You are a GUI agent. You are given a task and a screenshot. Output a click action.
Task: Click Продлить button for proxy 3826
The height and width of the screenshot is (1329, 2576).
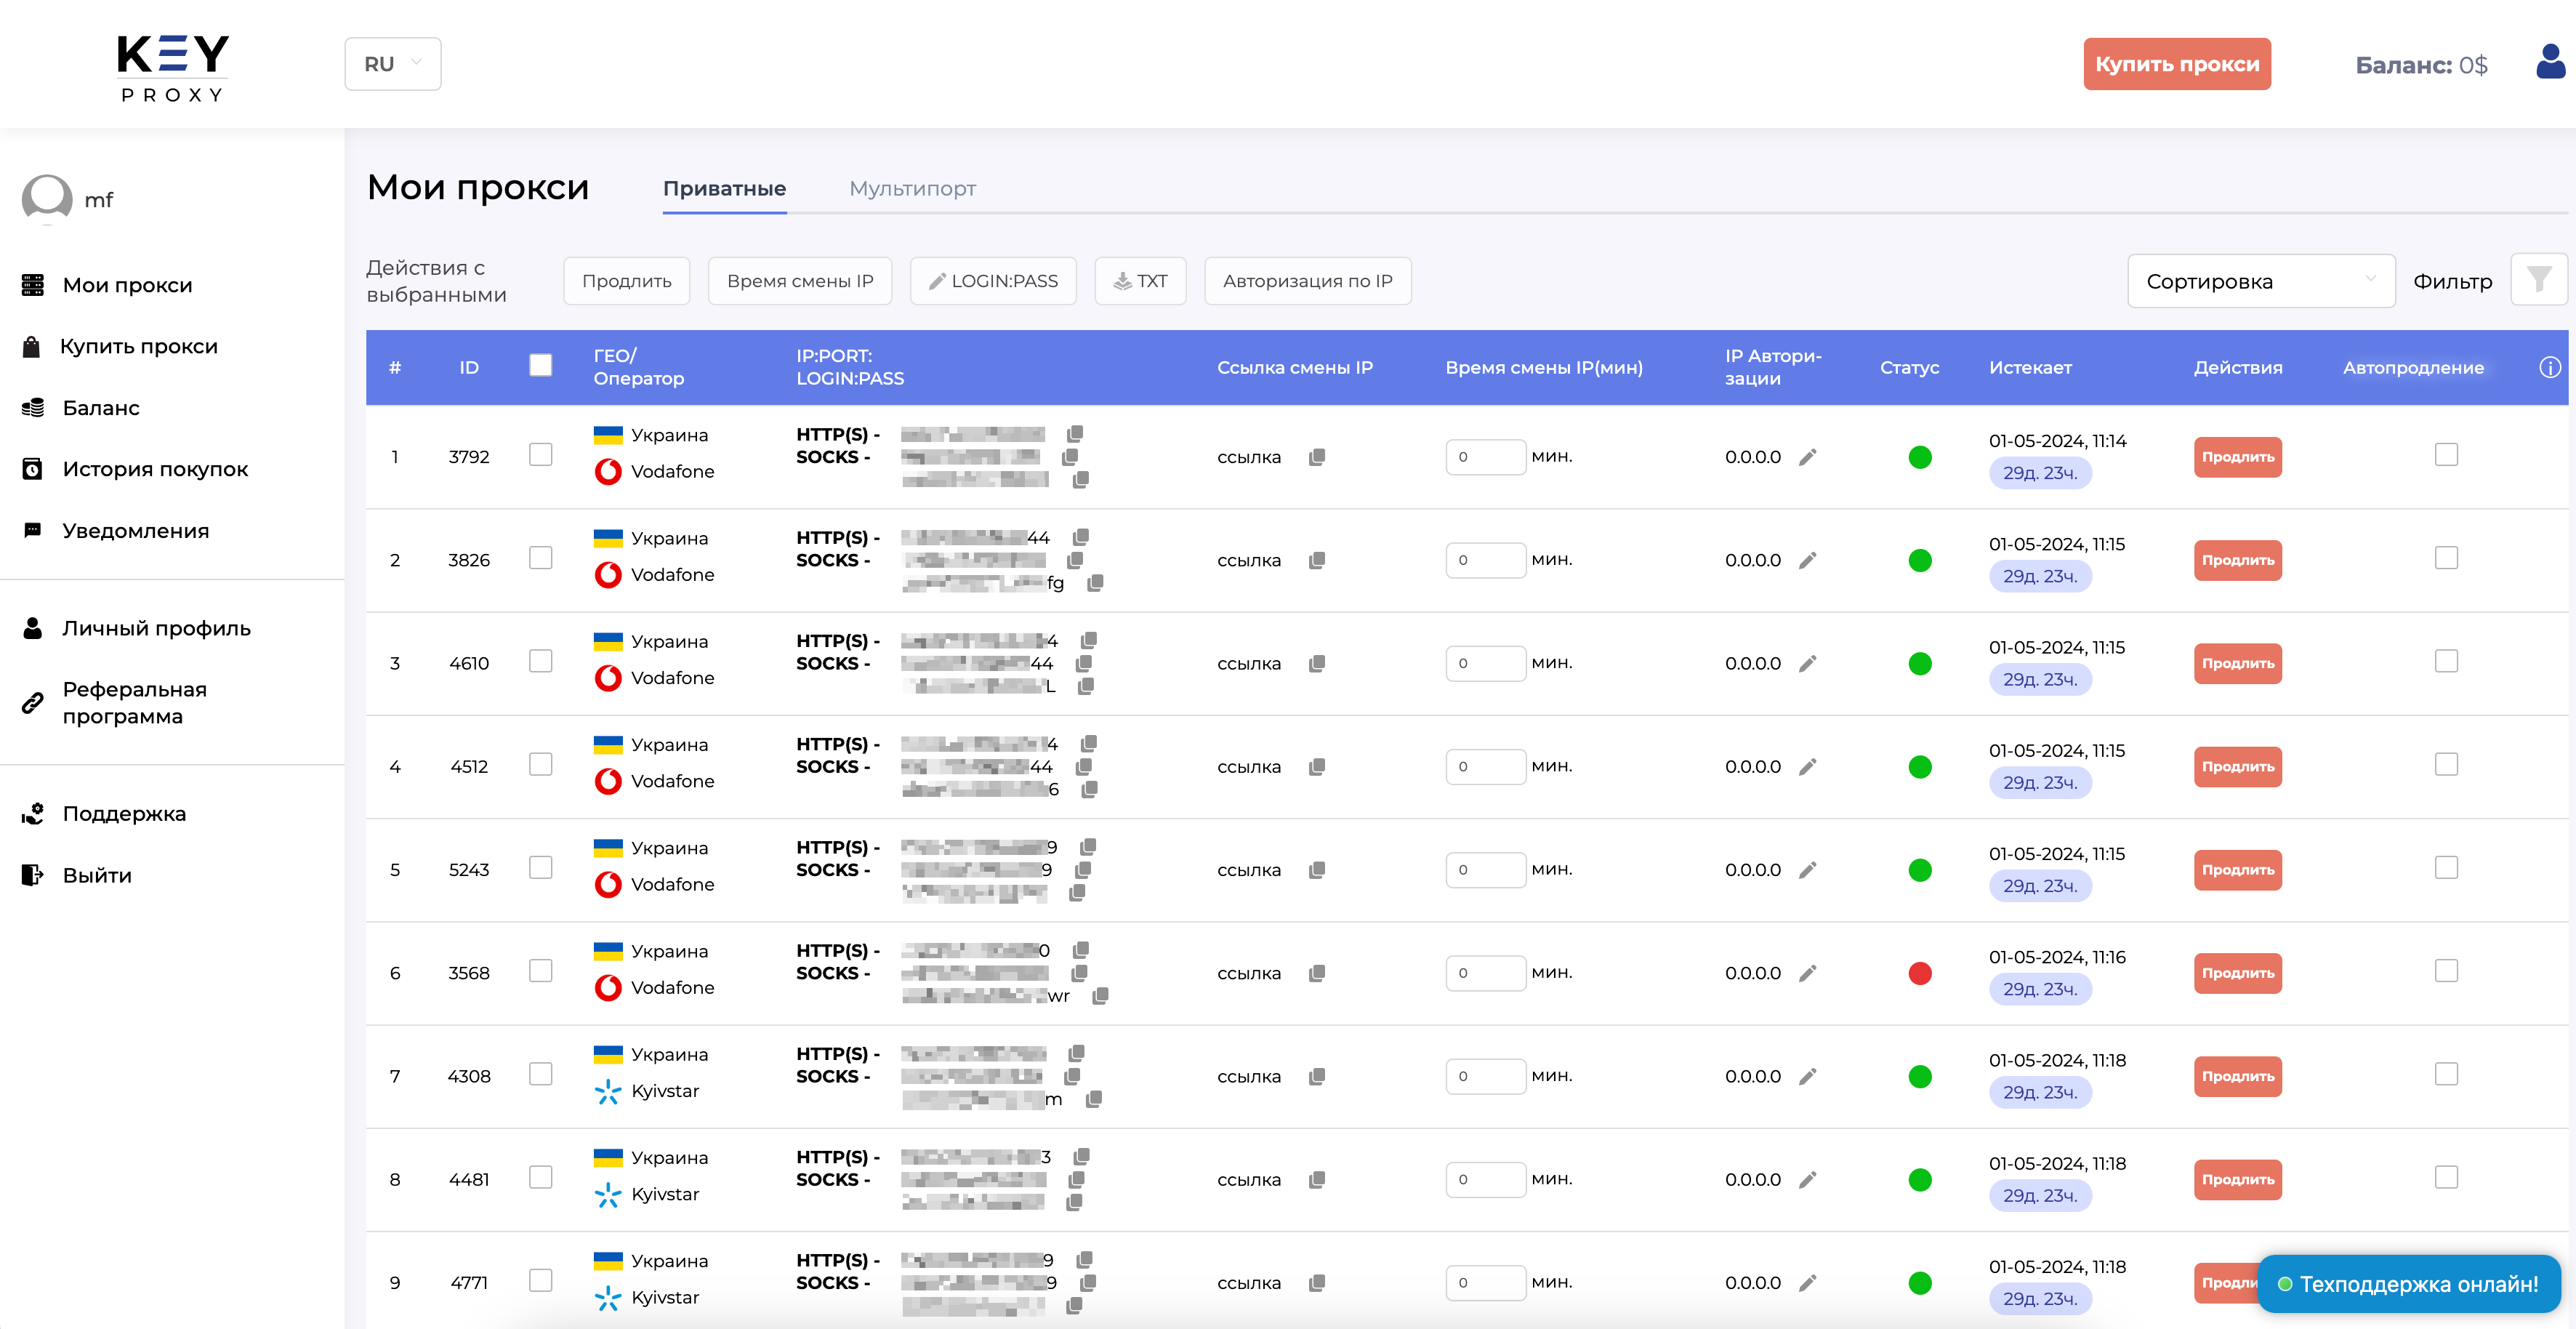tap(2237, 560)
